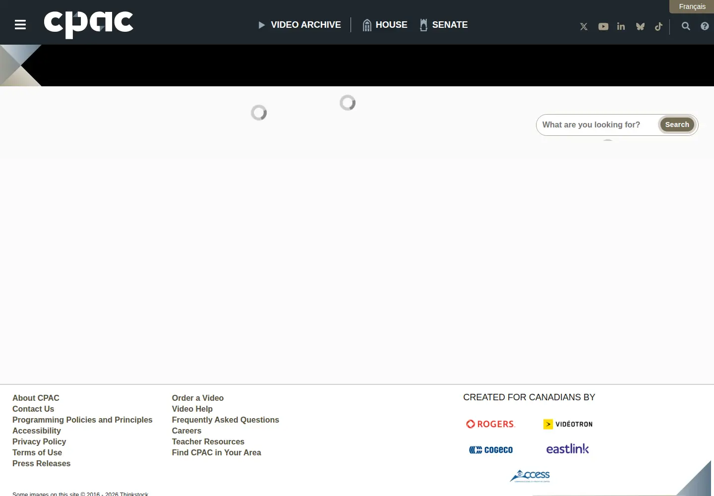Click the Eastlink sponsor logo

click(x=568, y=449)
